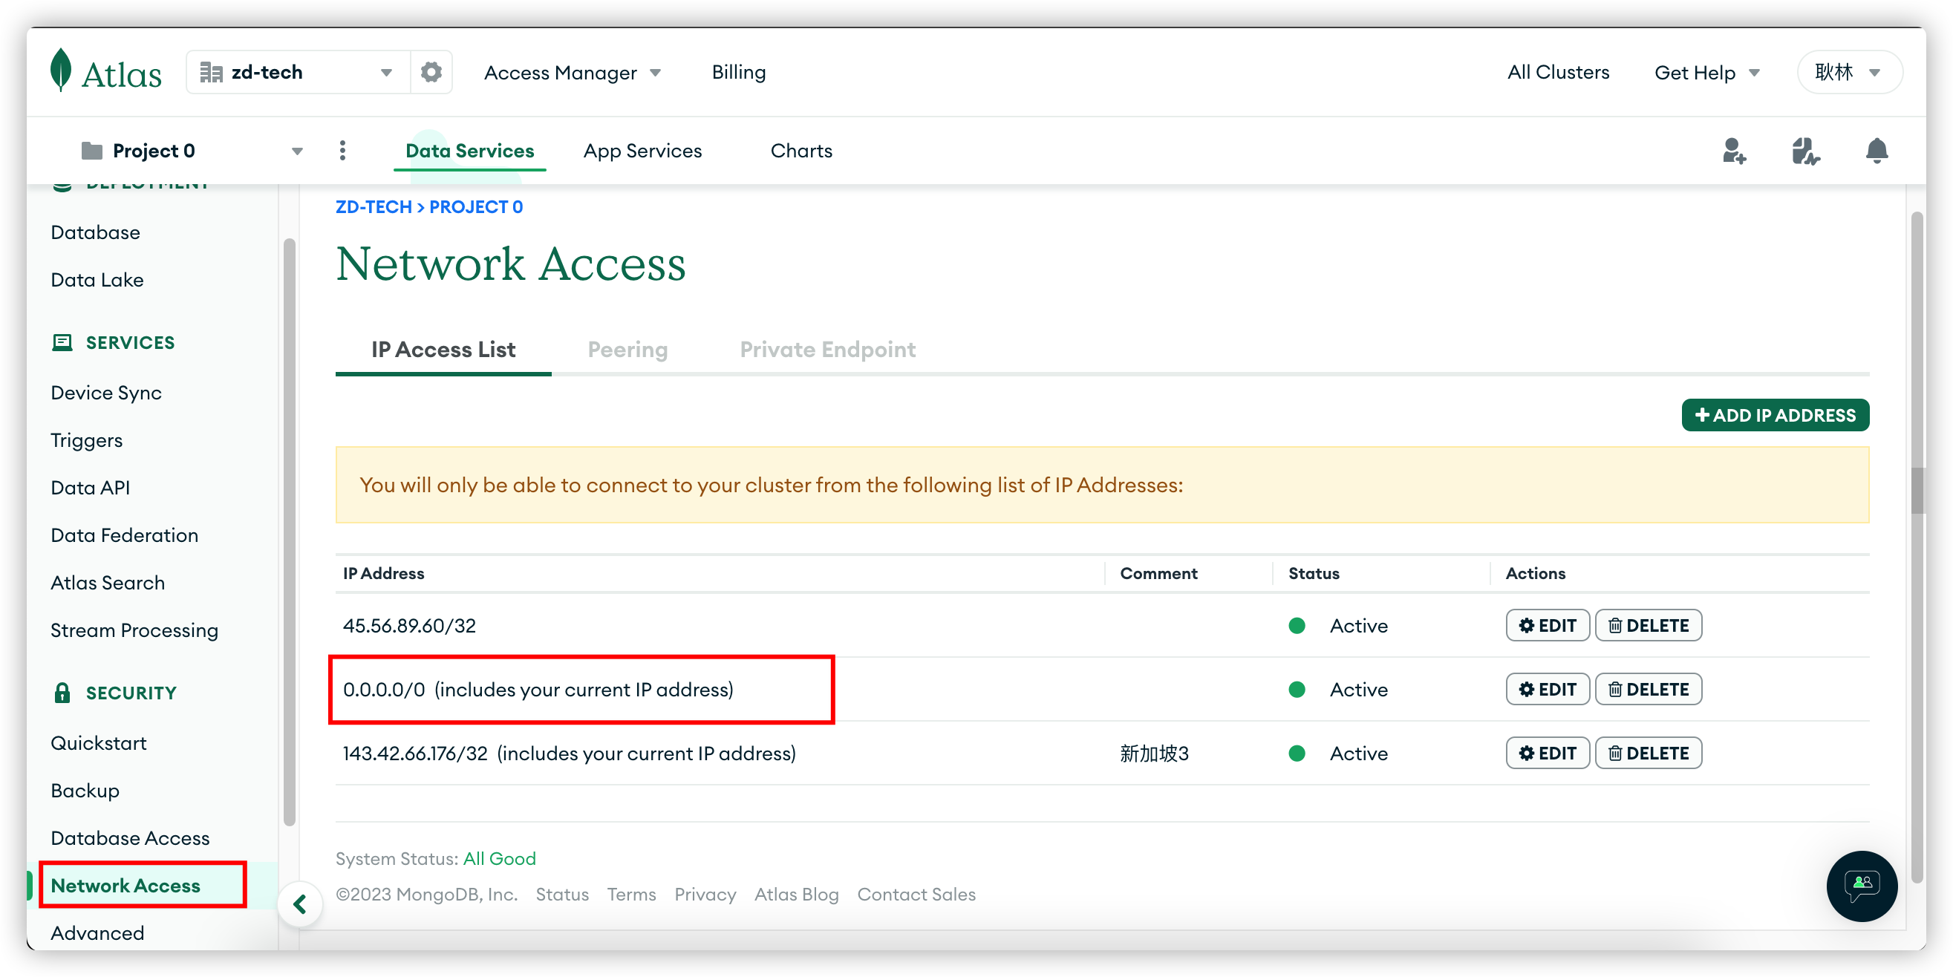Edit the 0.0.0.0/0 IP entry
This screenshot has width=1953, height=977.
1547,689
